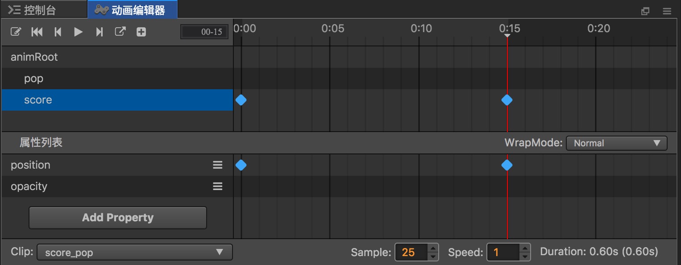Open the Clip score_pop dropdown
The height and width of the screenshot is (265, 681).
pos(134,253)
